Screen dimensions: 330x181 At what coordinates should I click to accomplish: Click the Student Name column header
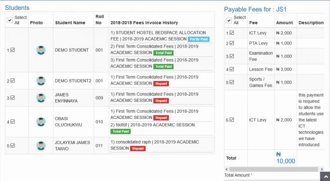[x=70, y=22]
